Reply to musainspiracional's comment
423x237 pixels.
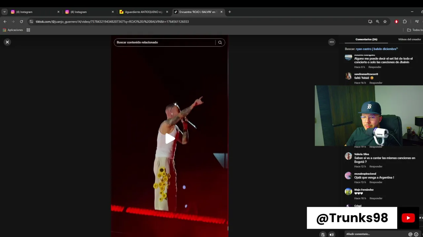click(x=376, y=182)
